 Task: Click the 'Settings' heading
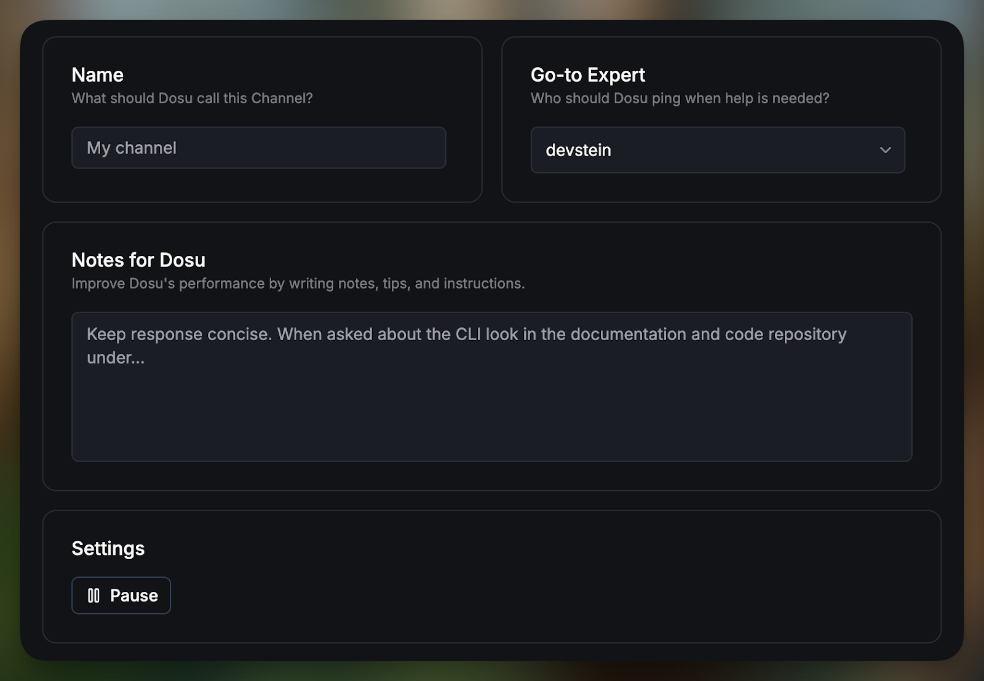click(x=108, y=549)
